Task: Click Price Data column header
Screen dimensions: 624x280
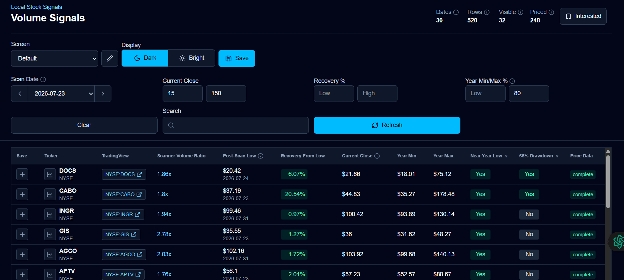Action: [x=581, y=156]
